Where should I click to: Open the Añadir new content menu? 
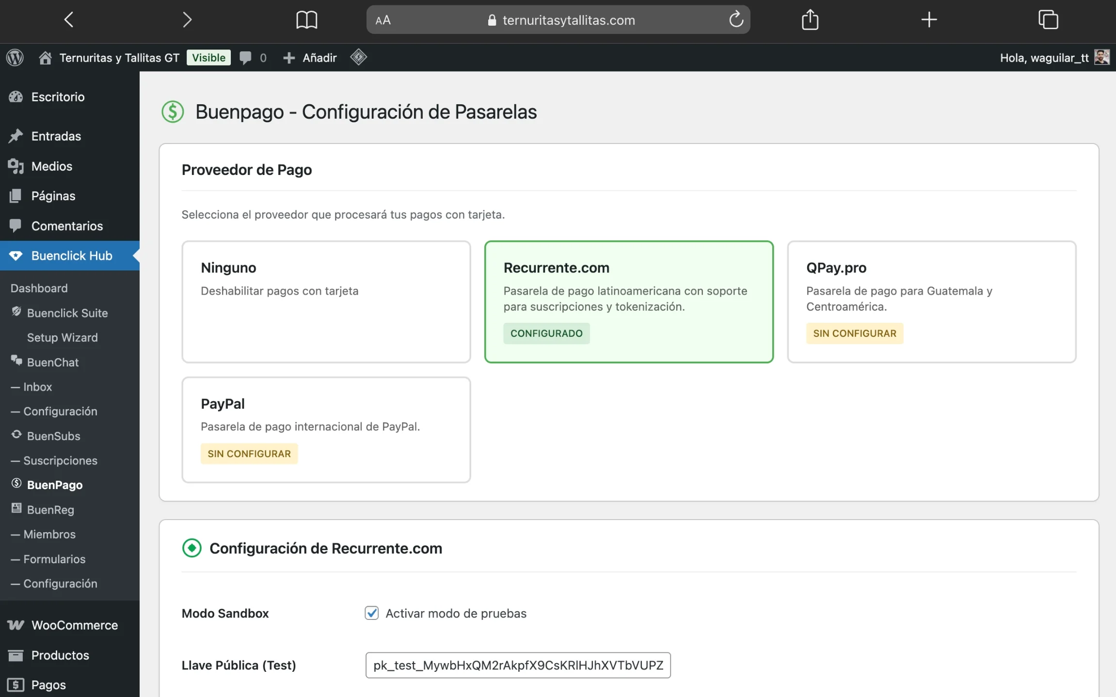coord(310,58)
